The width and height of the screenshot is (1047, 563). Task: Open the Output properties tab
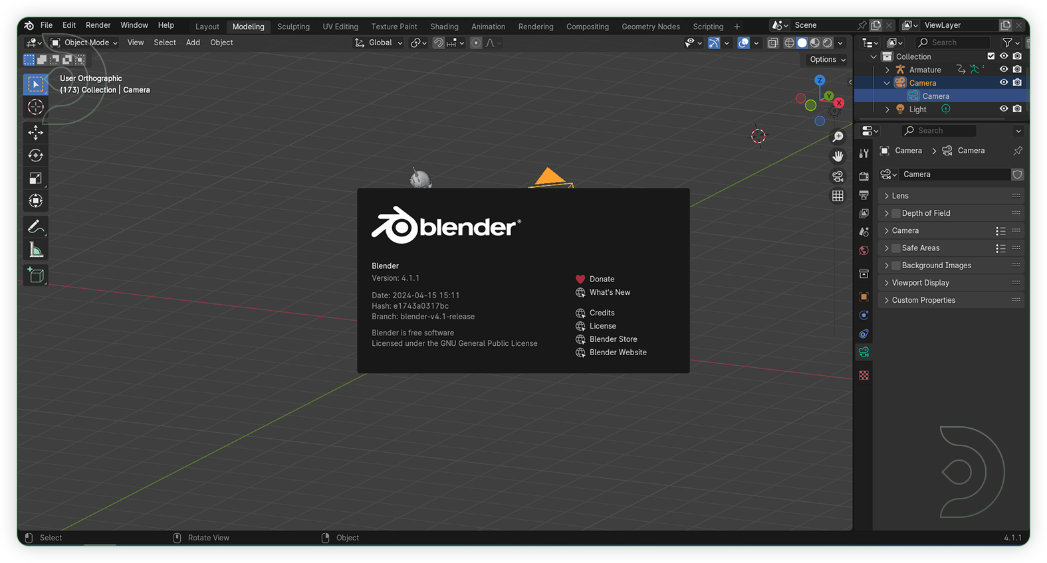[864, 195]
